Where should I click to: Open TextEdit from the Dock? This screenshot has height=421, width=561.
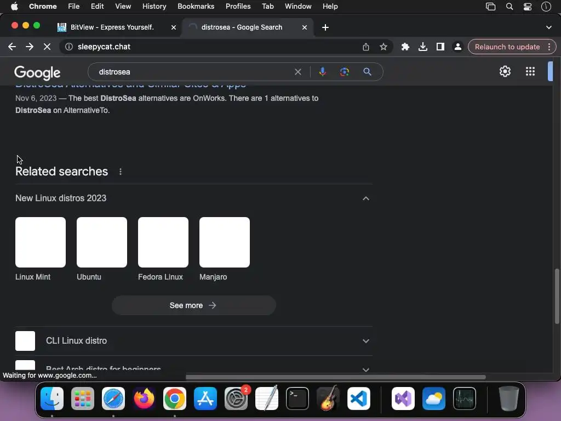tap(267, 399)
